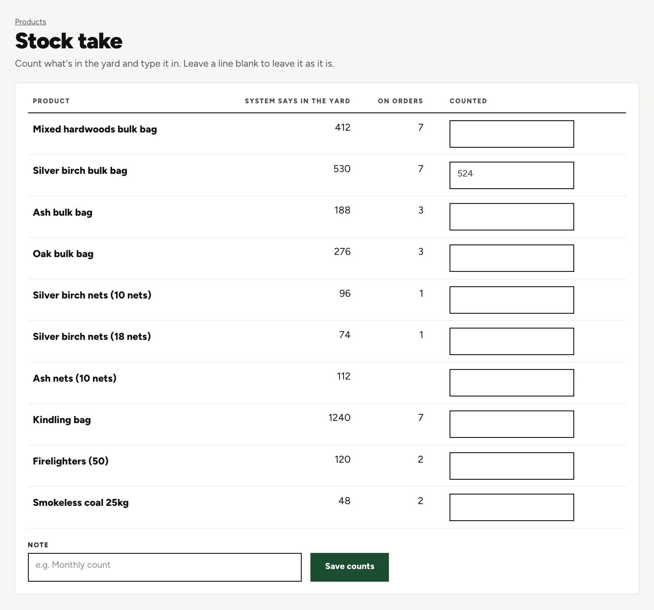This screenshot has width=654, height=610.
Task: Select the Counted column header
Action: (x=468, y=101)
